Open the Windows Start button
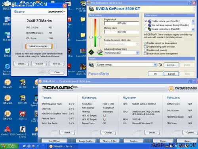 pos(9,146)
